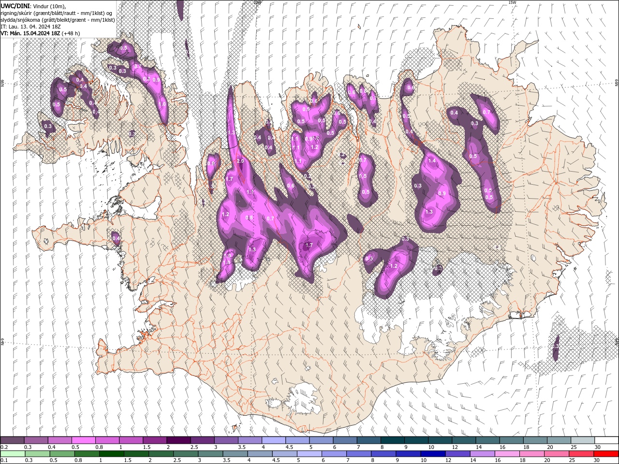Click the '2.0' snowfall value on the map
This screenshot has width=619, height=464.
pyautogui.click(x=240, y=161)
